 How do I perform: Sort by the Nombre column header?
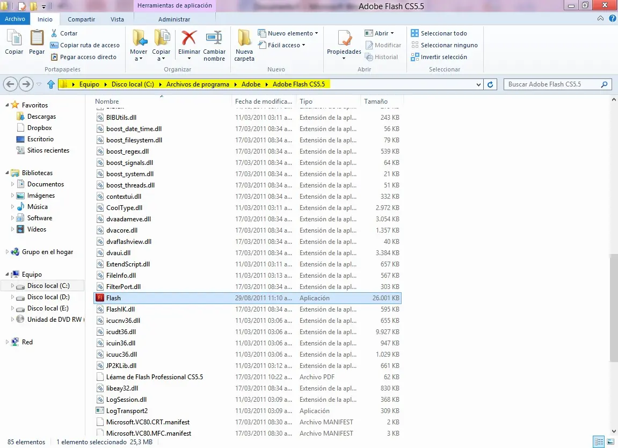(x=162, y=102)
